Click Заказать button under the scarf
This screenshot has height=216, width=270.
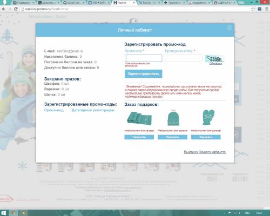(139, 137)
